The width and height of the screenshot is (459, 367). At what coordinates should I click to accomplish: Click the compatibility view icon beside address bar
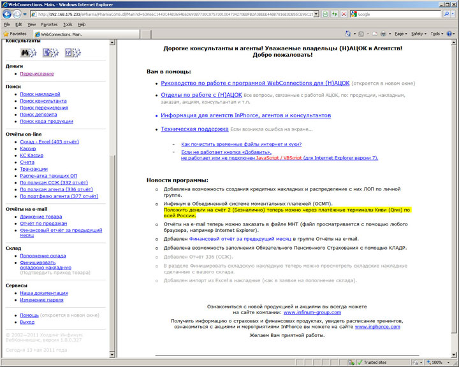[x=324, y=14]
